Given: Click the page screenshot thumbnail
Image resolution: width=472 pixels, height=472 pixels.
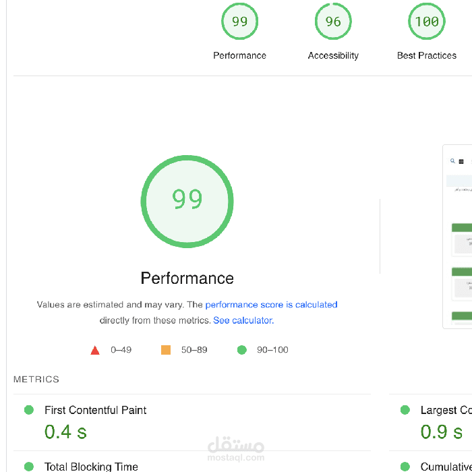Looking at the screenshot, I should 457,237.
